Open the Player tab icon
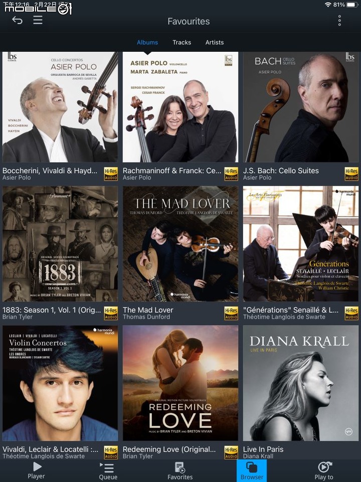This screenshot has height=482, width=361. 37,466
